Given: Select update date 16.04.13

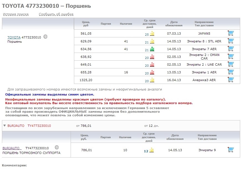Looking at the screenshot, I should [174, 80].
